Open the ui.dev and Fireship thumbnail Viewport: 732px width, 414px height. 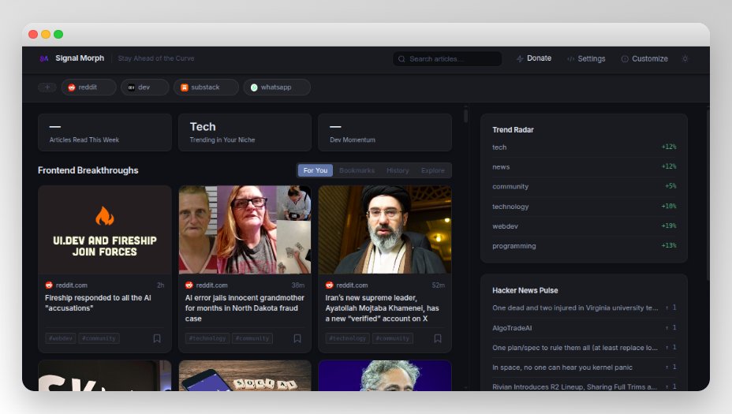(105, 229)
